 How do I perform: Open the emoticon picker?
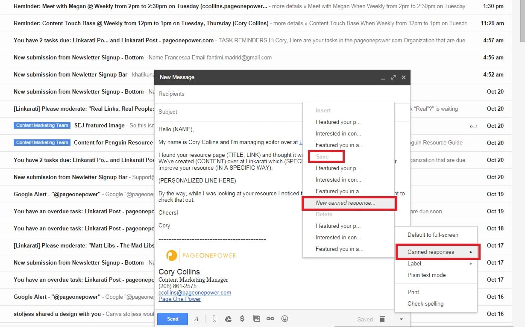pyautogui.click(x=284, y=319)
